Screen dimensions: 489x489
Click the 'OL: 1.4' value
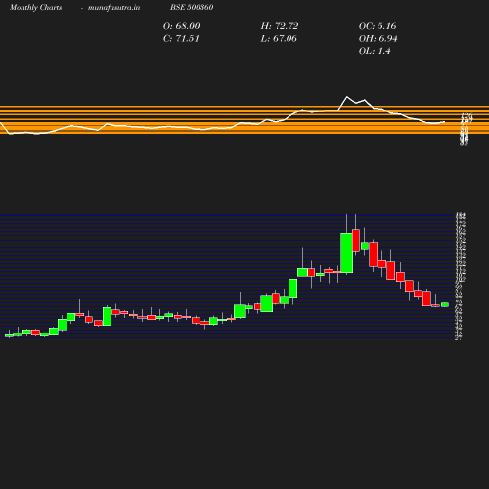(375, 51)
